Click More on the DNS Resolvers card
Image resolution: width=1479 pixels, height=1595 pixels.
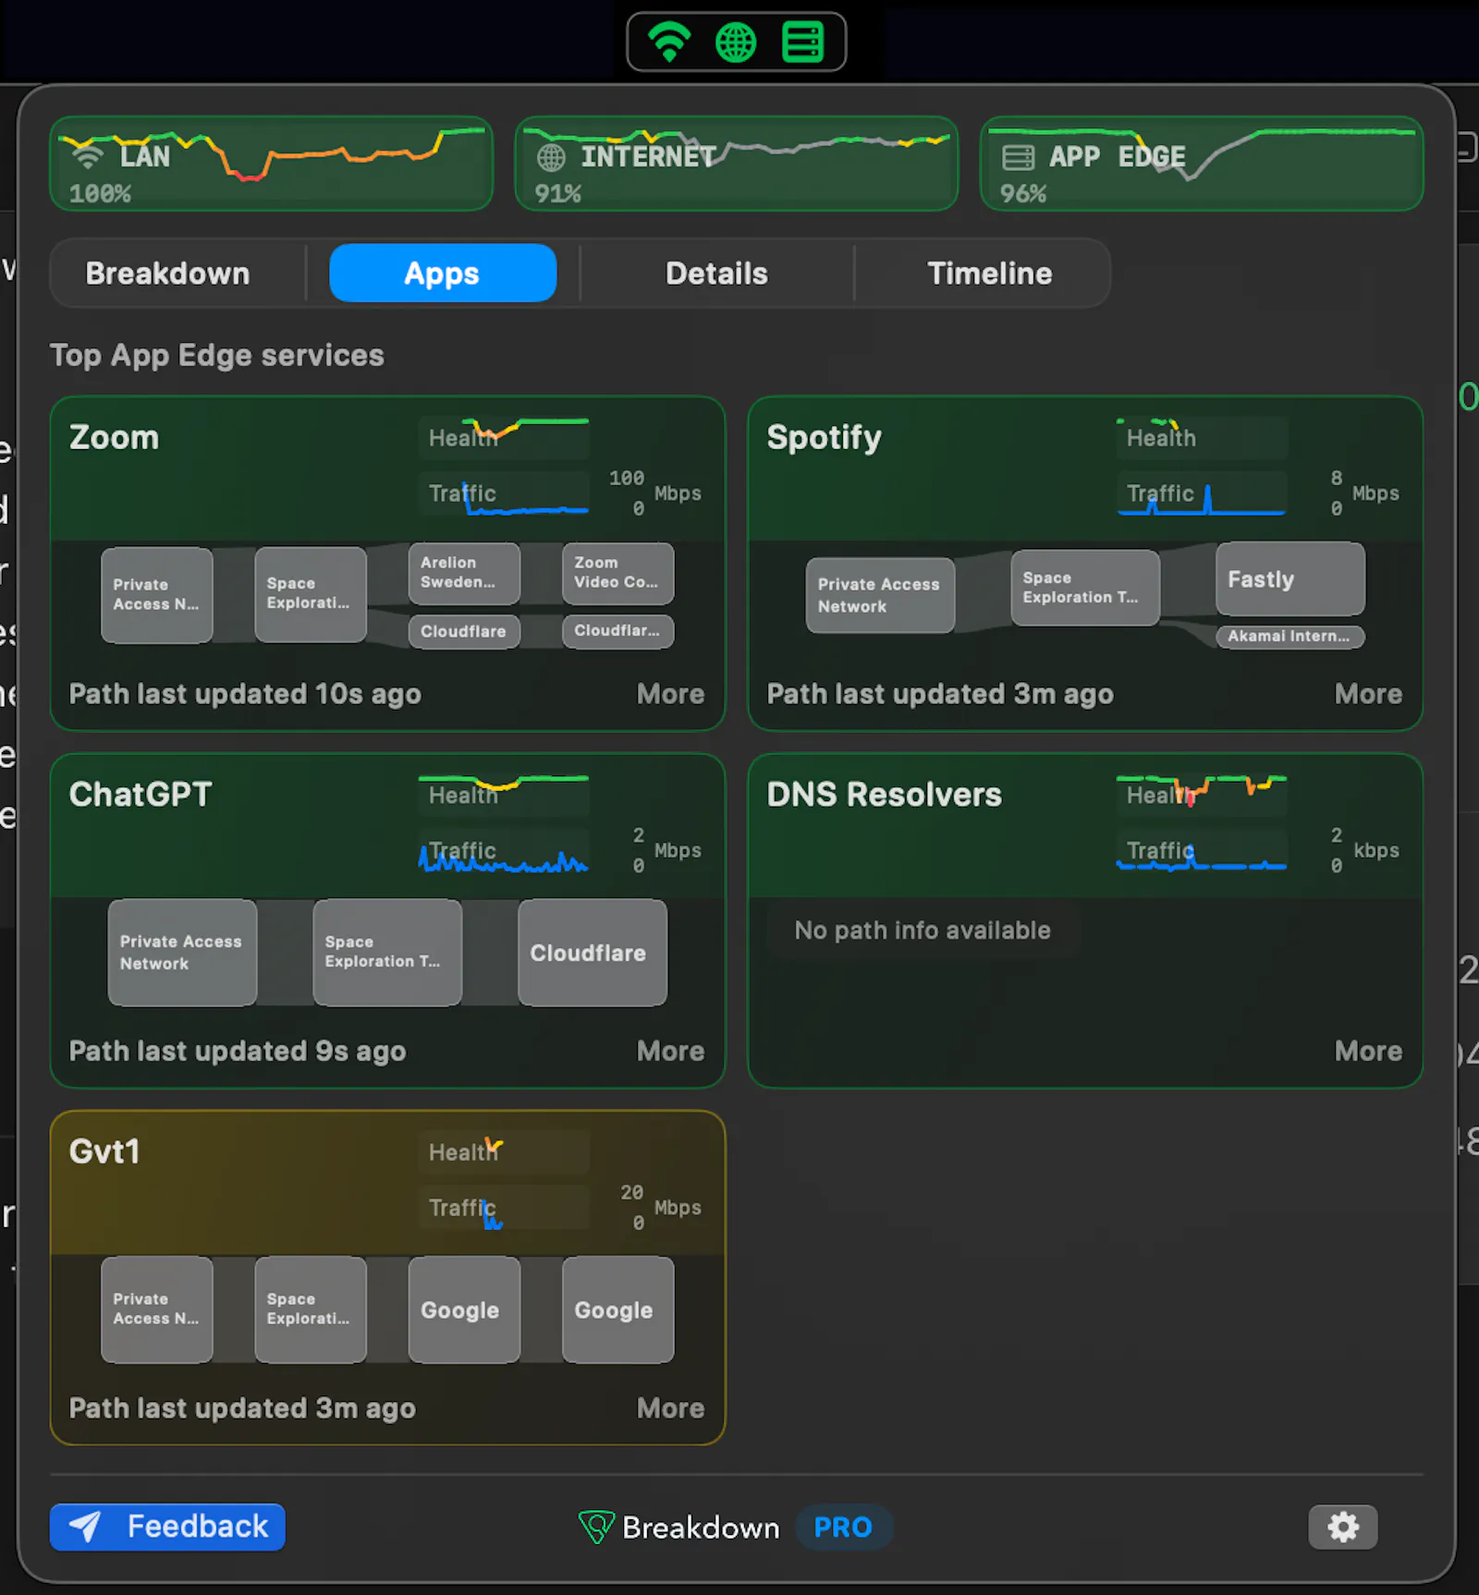pyautogui.click(x=1369, y=1052)
